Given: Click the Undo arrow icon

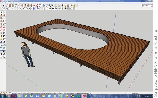Looking at the screenshot, I should (x=24, y=9).
